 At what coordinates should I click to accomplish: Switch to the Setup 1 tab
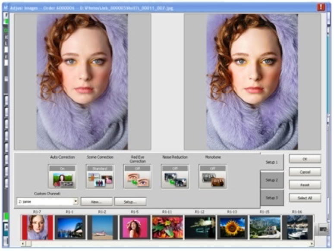[271, 162]
